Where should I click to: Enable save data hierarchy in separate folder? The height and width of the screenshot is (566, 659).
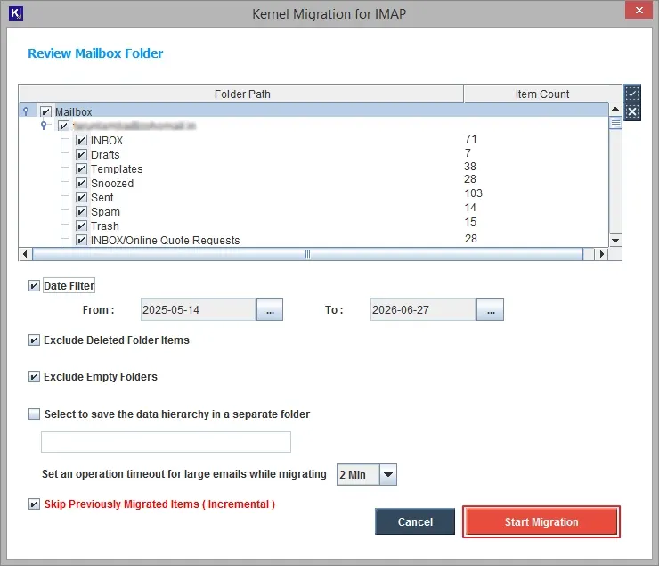(x=34, y=414)
